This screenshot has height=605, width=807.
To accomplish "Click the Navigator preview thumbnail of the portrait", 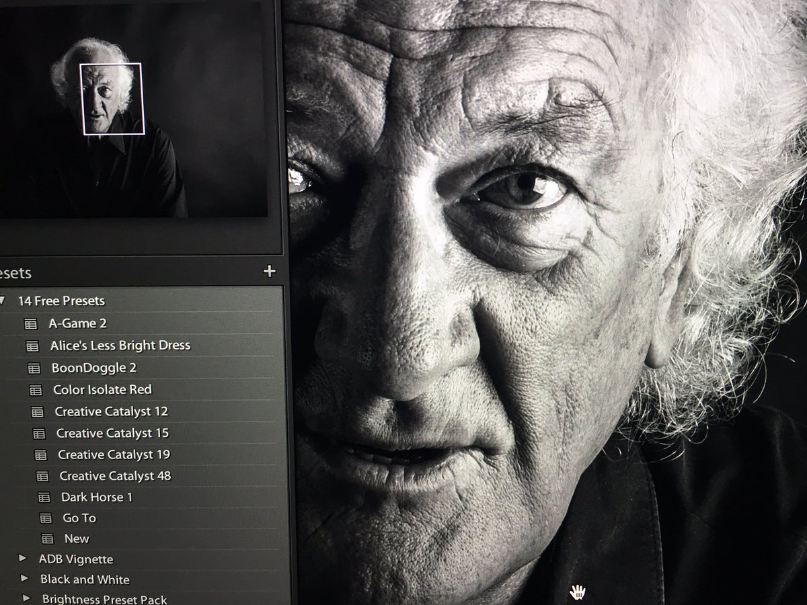I will coord(133,111).
